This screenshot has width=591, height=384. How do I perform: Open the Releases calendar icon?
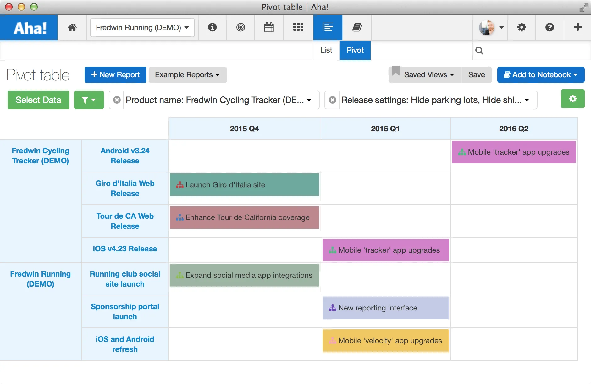[x=269, y=27]
